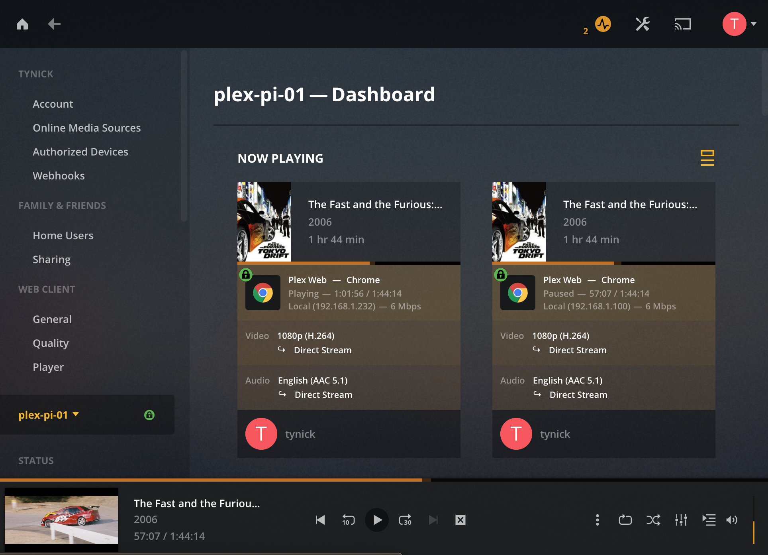Expand the plex-pi-01 server dropdown

click(x=76, y=415)
